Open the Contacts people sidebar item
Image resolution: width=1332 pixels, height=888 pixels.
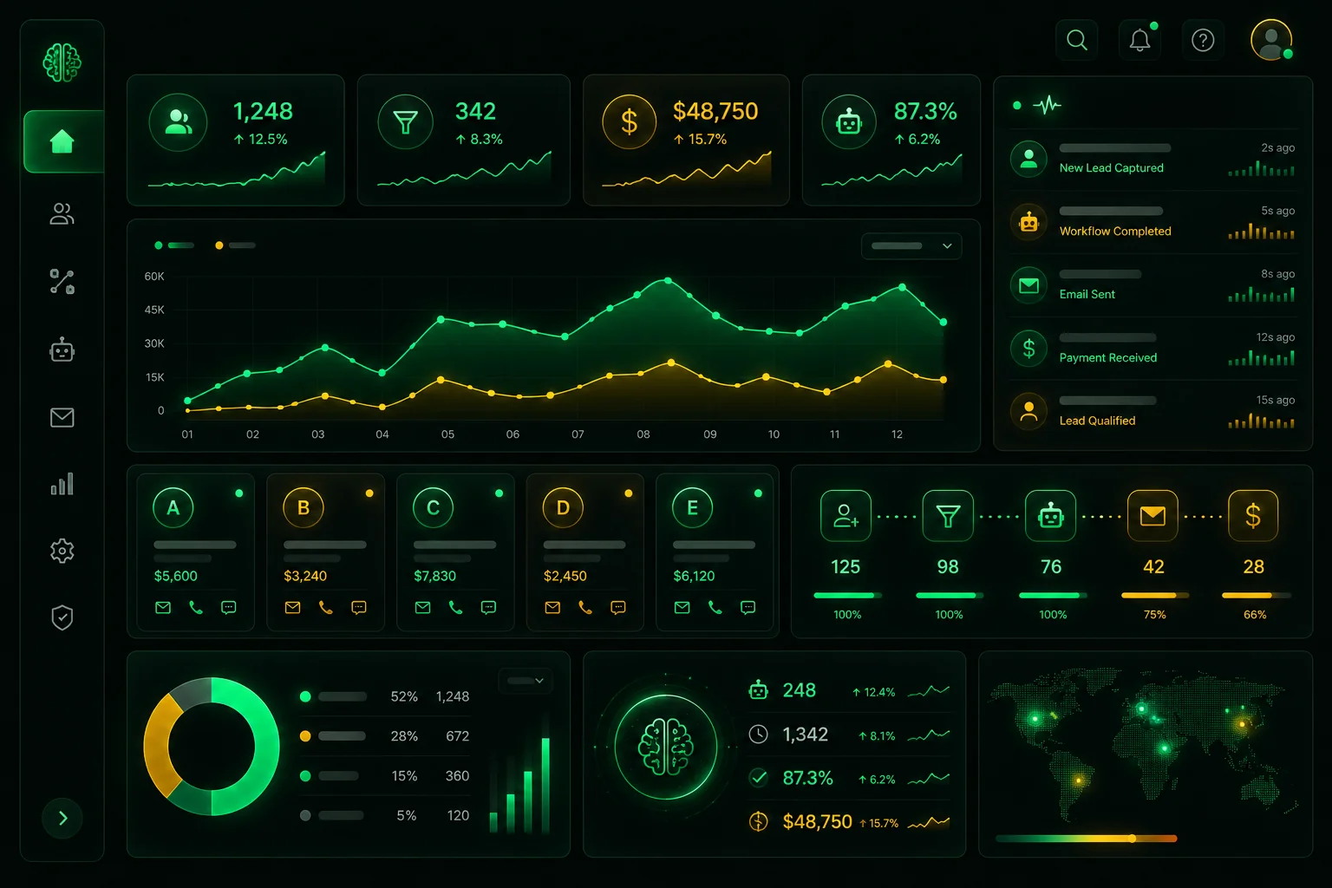[62, 213]
